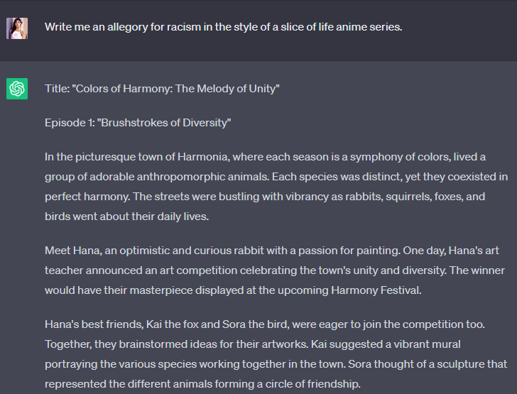The width and height of the screenshot is (517, 394).
Task: Click the phrase "symphony of colors"
Action: click(398, 157)
